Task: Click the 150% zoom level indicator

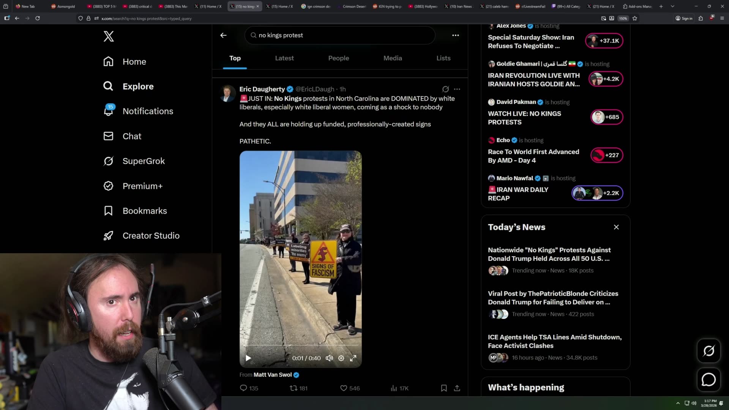Action: 623,18
